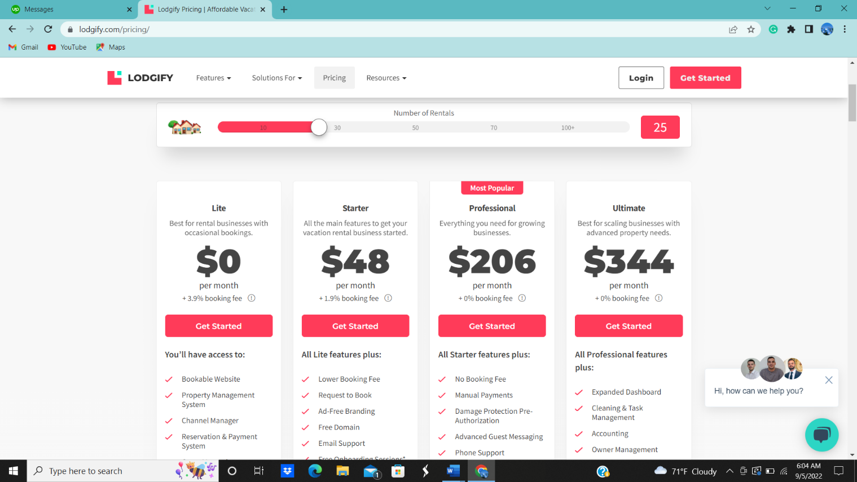
Task: Open Cortana circle icon
Action: (232, 471)
